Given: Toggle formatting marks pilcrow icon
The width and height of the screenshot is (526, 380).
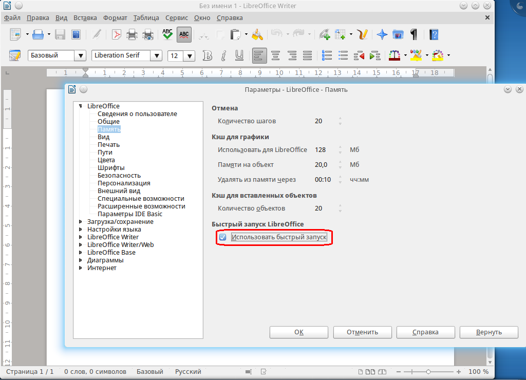Looking at the screenshot, I should [x=414, y=35].
